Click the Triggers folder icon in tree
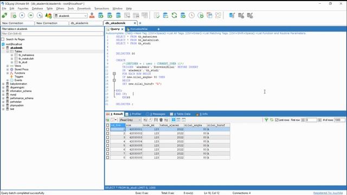This screenshot has width=347, height=195. (12, 76)
